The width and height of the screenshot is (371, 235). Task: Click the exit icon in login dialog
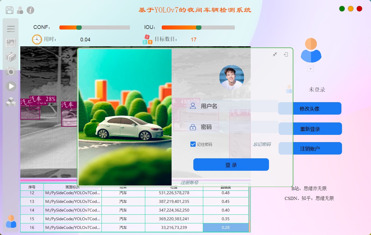[286, 54]
